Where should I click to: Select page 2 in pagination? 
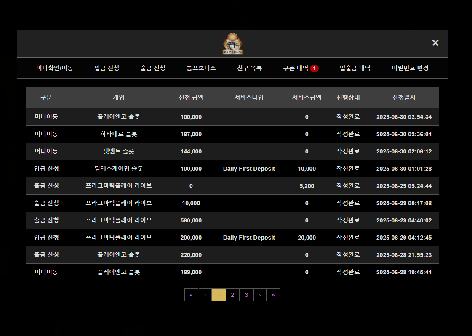pos(232,295)
